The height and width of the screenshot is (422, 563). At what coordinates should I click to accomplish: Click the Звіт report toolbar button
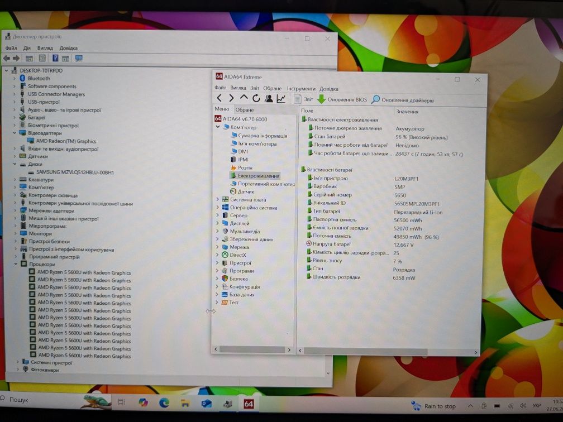click(303, 99)
